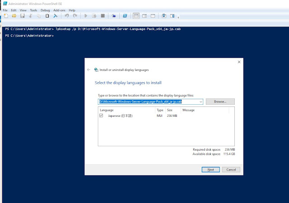The height and width of the screenshot is (203, 289).
Task: Open the View menu
Action: tap(23, 10)
